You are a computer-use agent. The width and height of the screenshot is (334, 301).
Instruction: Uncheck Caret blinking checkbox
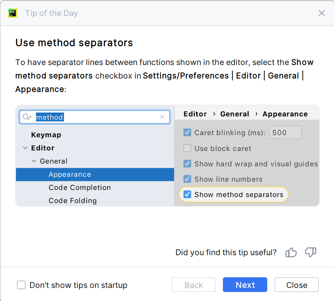tap(187, 133)
